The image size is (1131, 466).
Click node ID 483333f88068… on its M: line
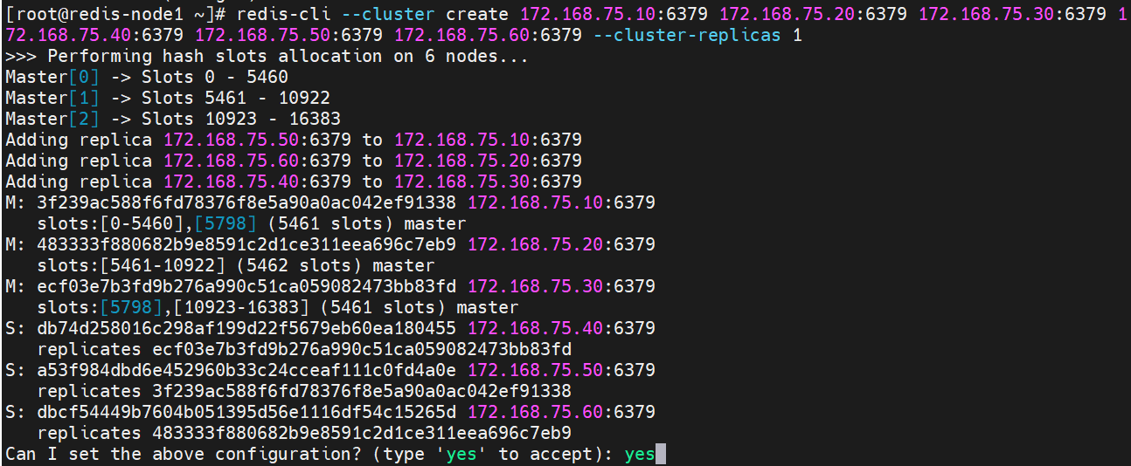(x=247, y=244)
